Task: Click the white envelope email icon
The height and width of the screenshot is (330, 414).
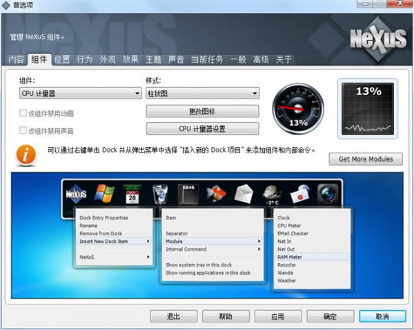Action: 244,194
